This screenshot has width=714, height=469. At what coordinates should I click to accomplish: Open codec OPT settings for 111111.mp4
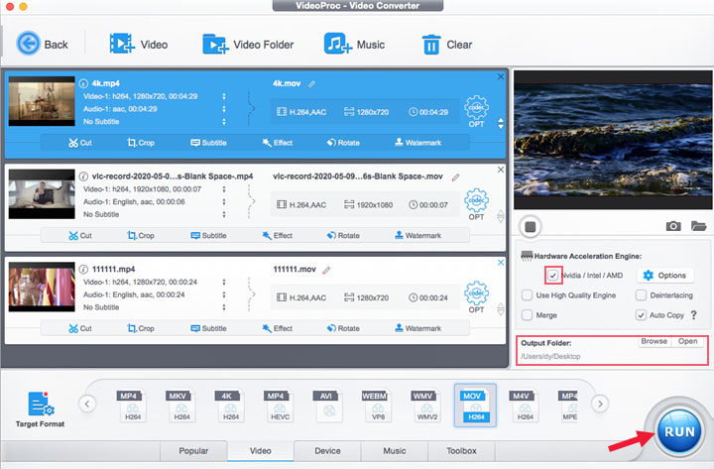tap(476, 297)
